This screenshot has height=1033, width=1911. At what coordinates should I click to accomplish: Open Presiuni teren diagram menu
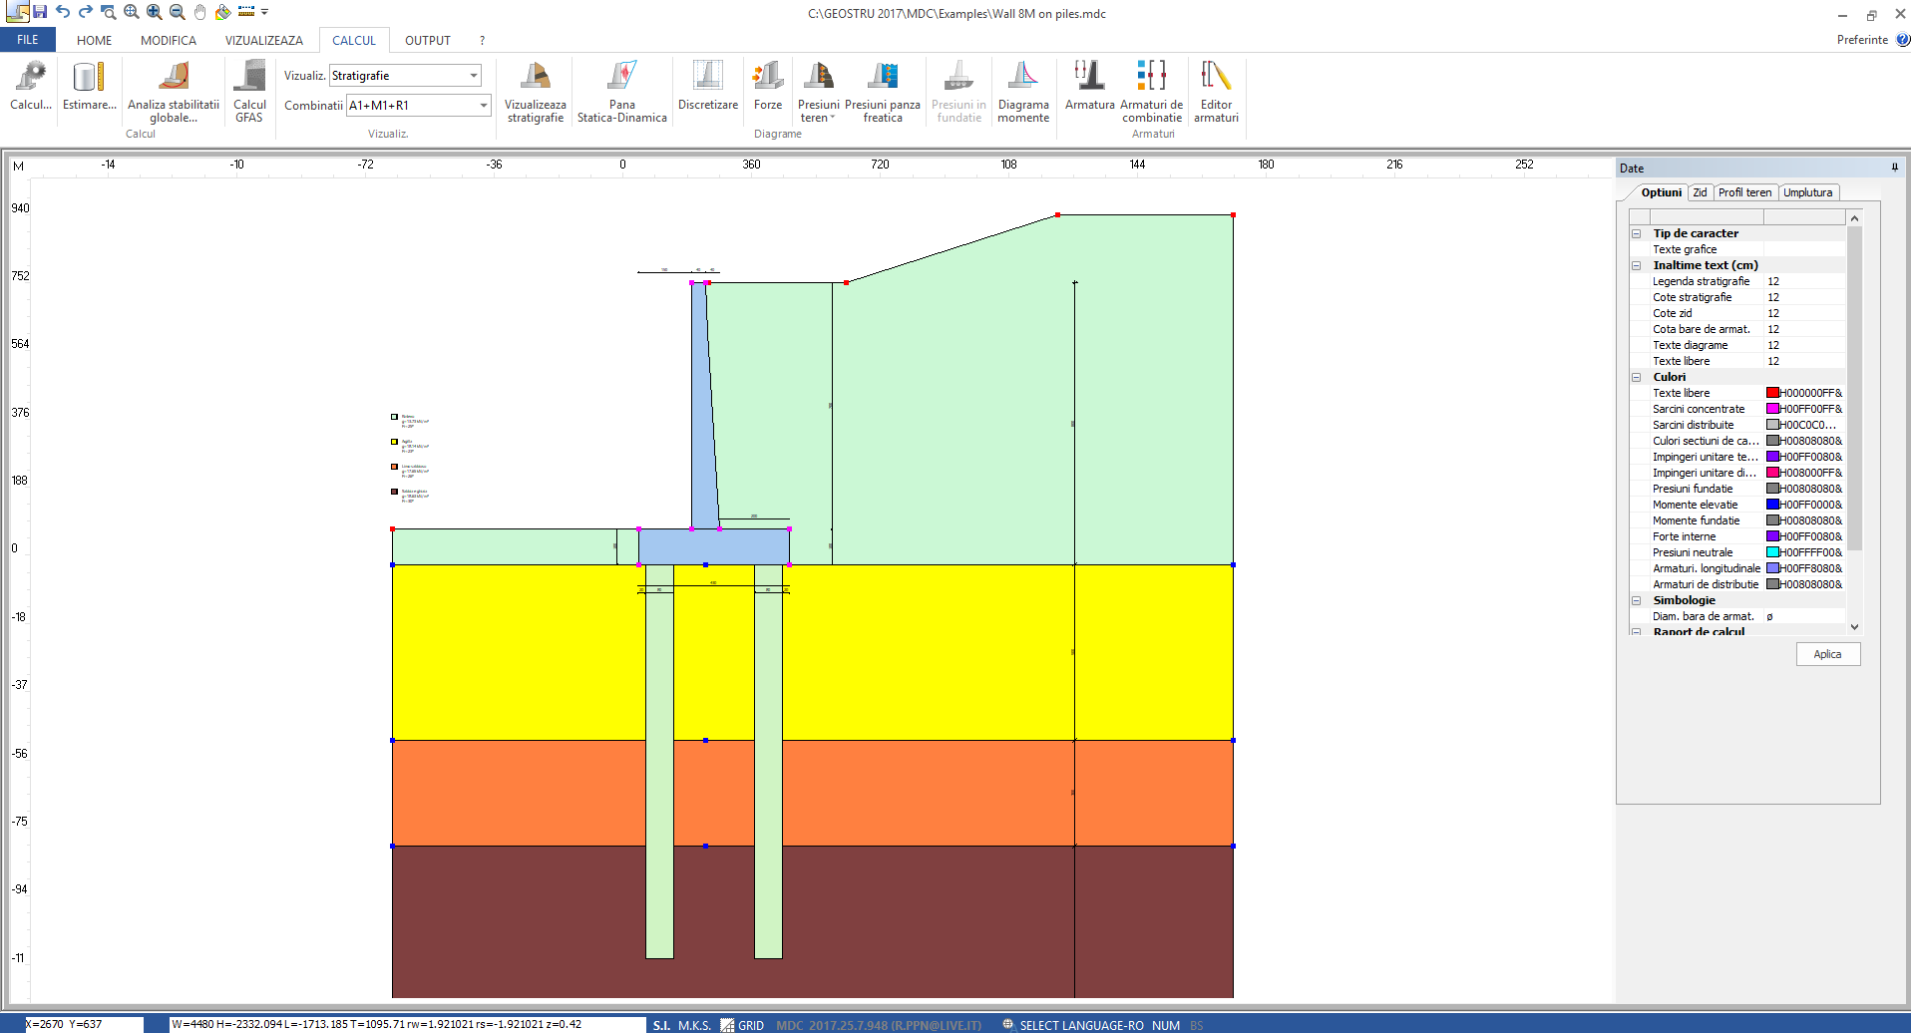(x=819, y=92)
